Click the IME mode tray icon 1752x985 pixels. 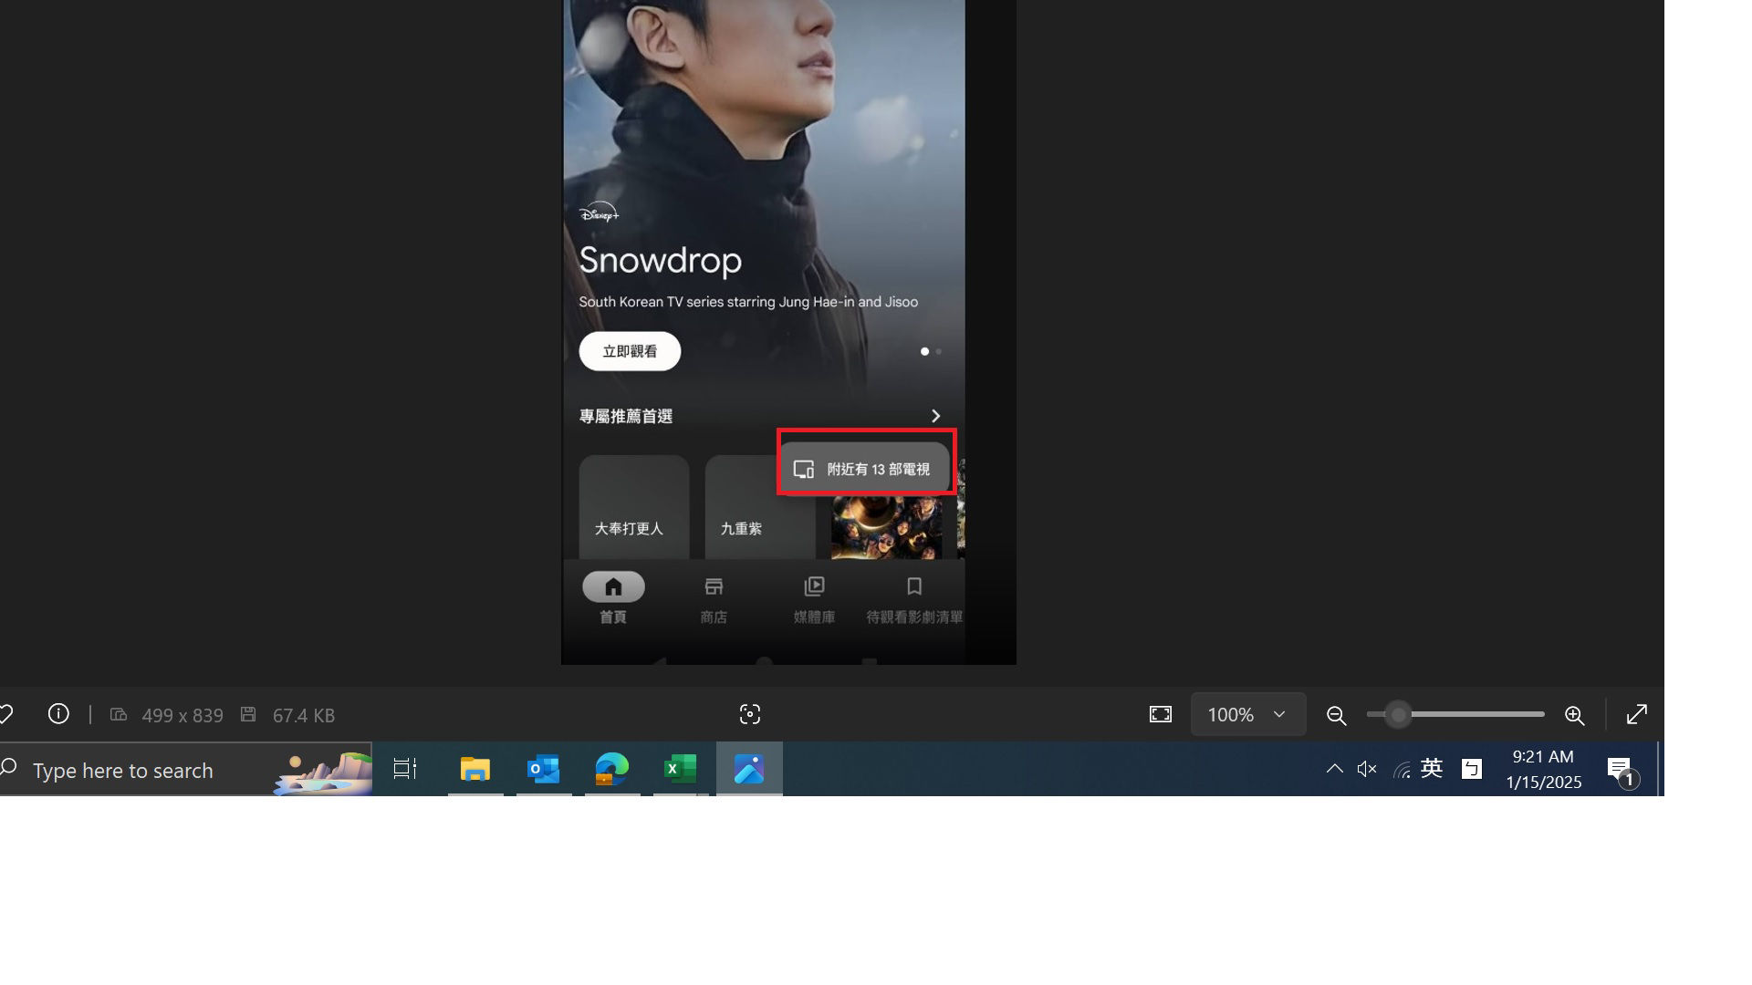tap(1471, 769)
